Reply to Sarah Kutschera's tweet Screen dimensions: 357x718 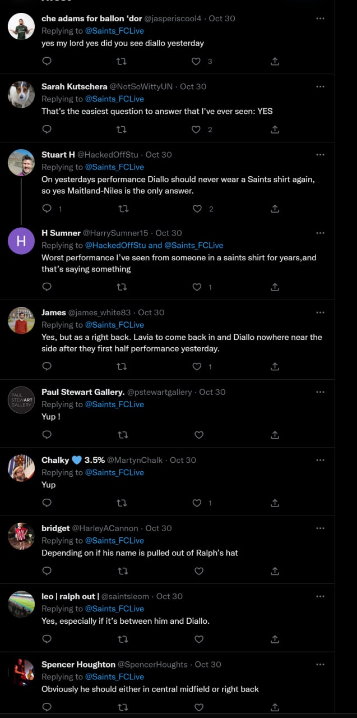coord(47,130)
